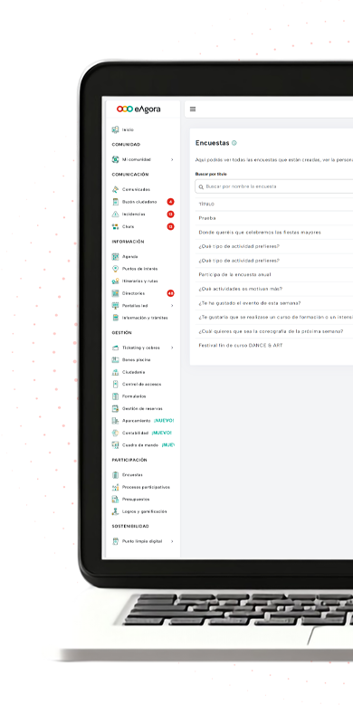Click the info icon next to Encuestas heading
Viewport: 353px width, 724px height.
point(234,143)
